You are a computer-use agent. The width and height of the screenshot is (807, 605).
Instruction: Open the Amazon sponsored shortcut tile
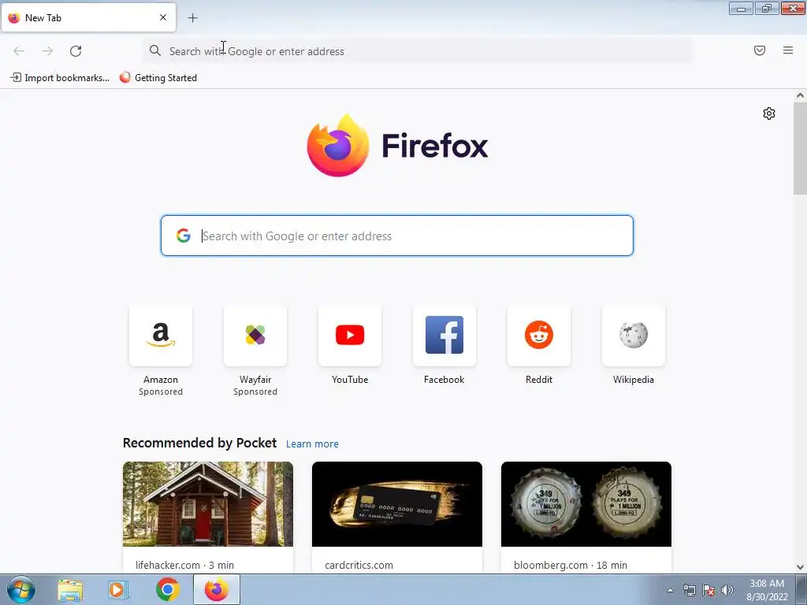coord(161,336)
